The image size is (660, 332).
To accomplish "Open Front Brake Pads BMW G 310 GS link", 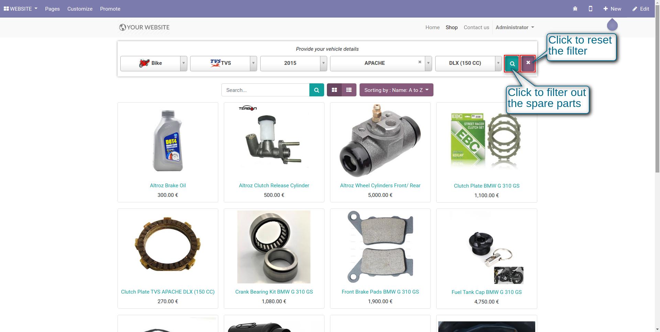I will [x=380, y=292].
